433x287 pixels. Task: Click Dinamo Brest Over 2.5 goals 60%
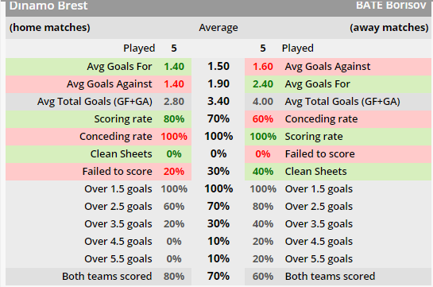coord(174,207)
